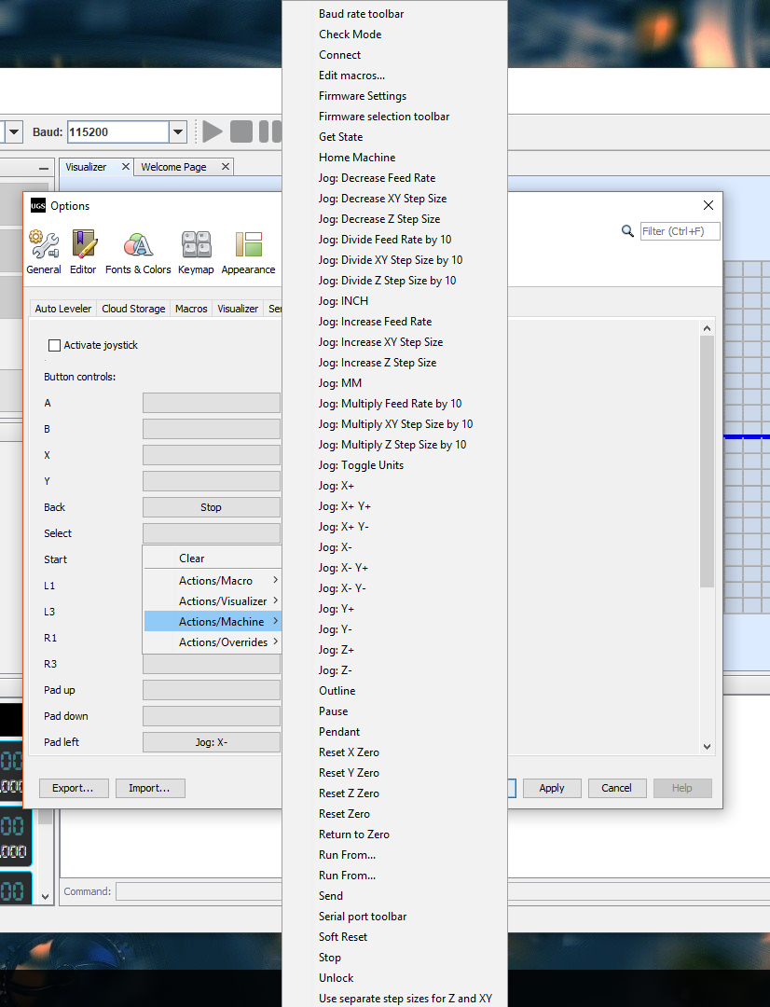This screenshot has height=1007, width=770.
Task: Cancel the Options dialog
Action: (x=617, y=788)
